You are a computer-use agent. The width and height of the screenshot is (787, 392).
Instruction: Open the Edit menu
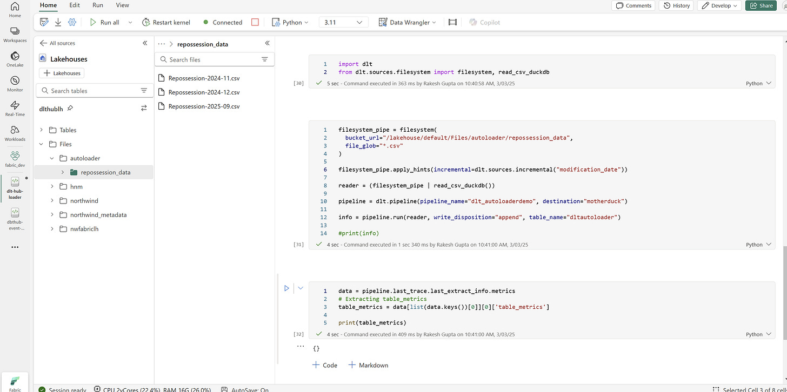[x=74, y=5]
